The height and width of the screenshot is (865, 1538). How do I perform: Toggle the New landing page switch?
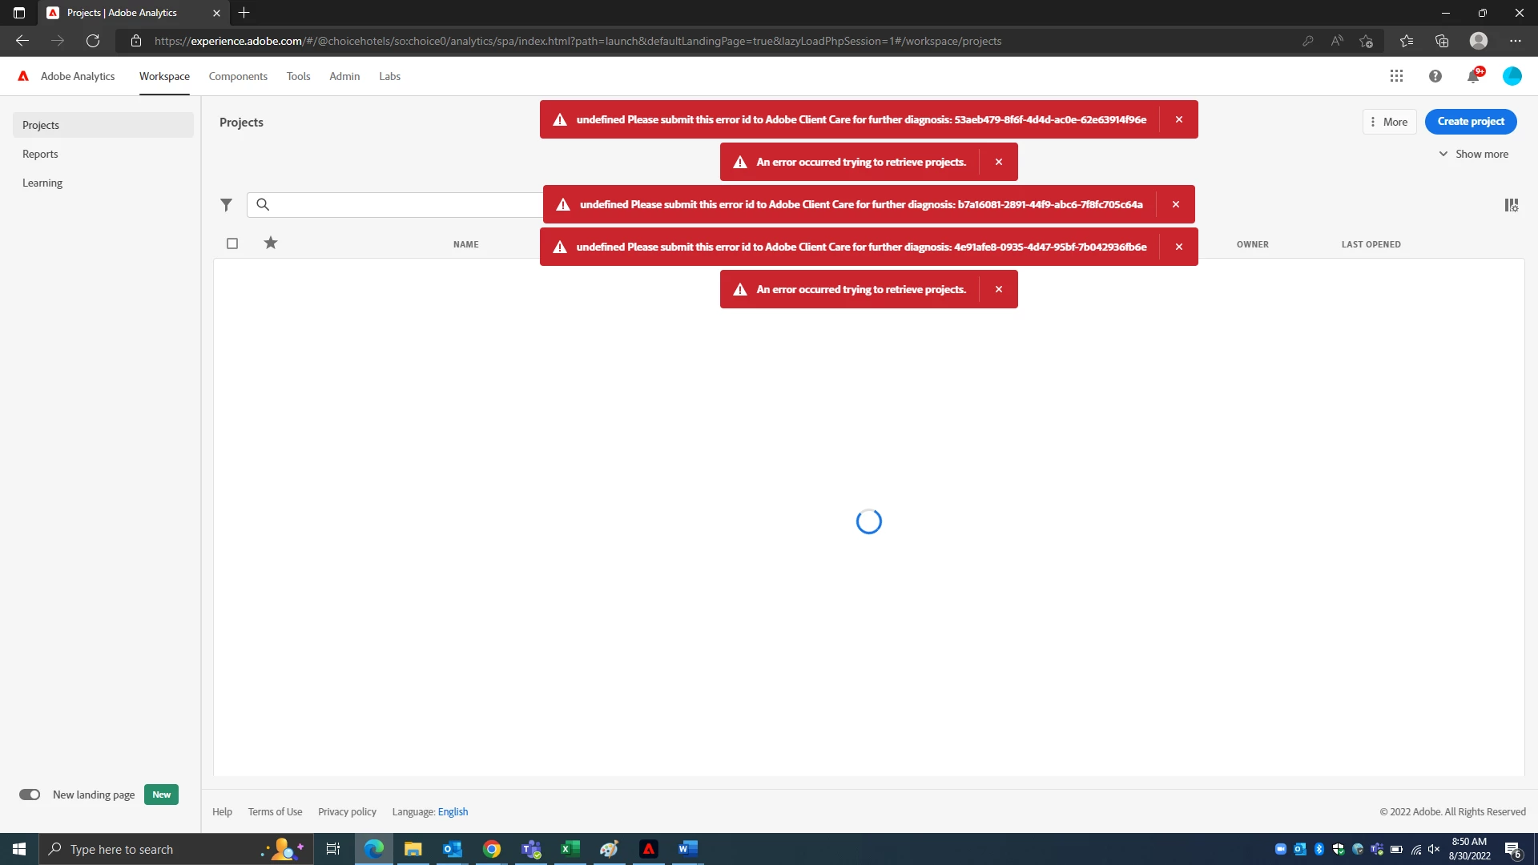click(30, 795)
